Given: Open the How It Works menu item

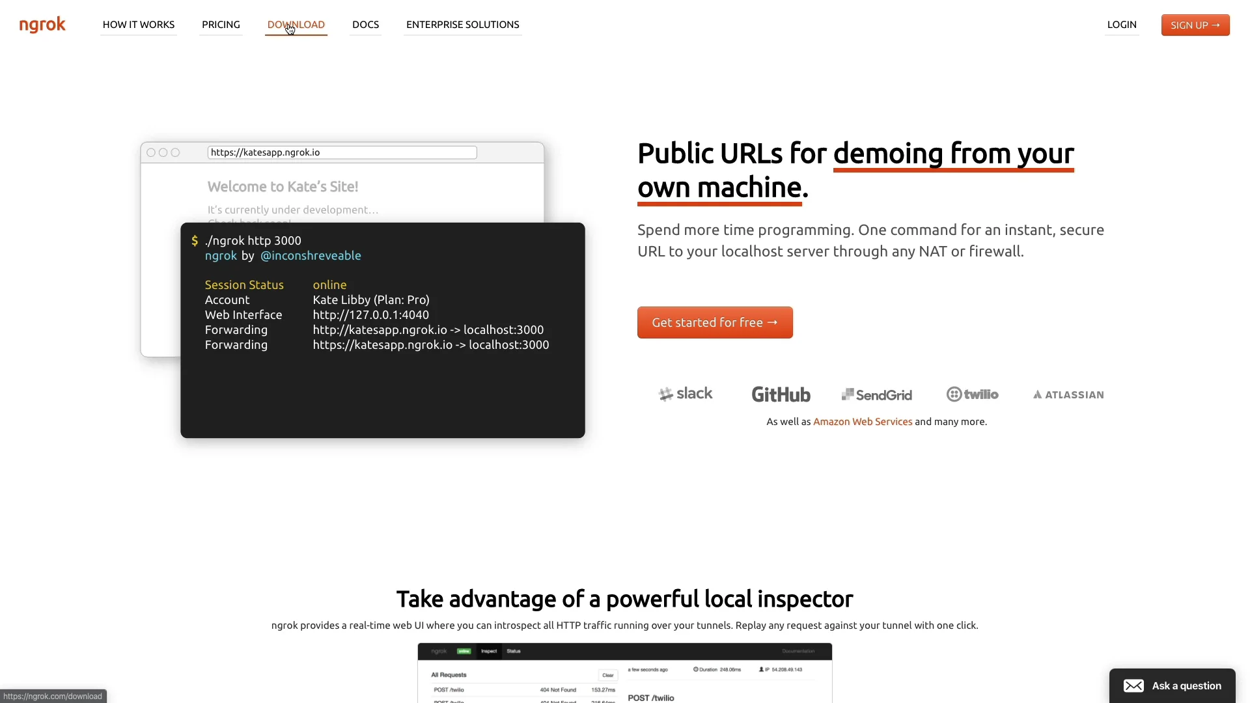Looking at the screenshot, I should pos(139,25).
